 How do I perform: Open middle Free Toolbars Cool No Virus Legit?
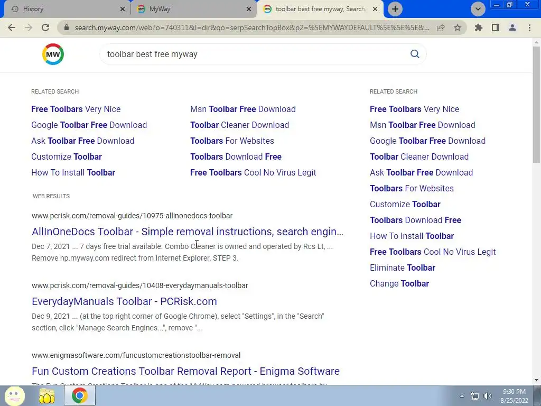(x=253, y=173)
